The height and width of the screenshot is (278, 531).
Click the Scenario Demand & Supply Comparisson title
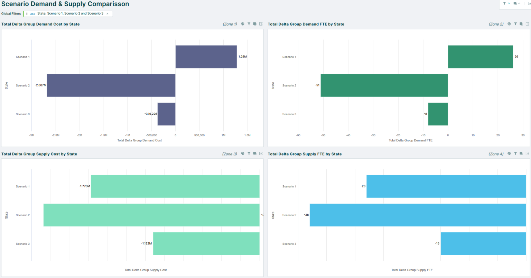click(x=65, y=4)
